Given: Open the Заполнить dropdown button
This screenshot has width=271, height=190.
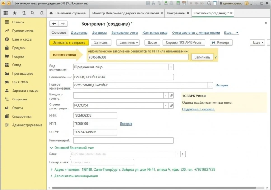Looking at the screenshot, I should (128, 42).
